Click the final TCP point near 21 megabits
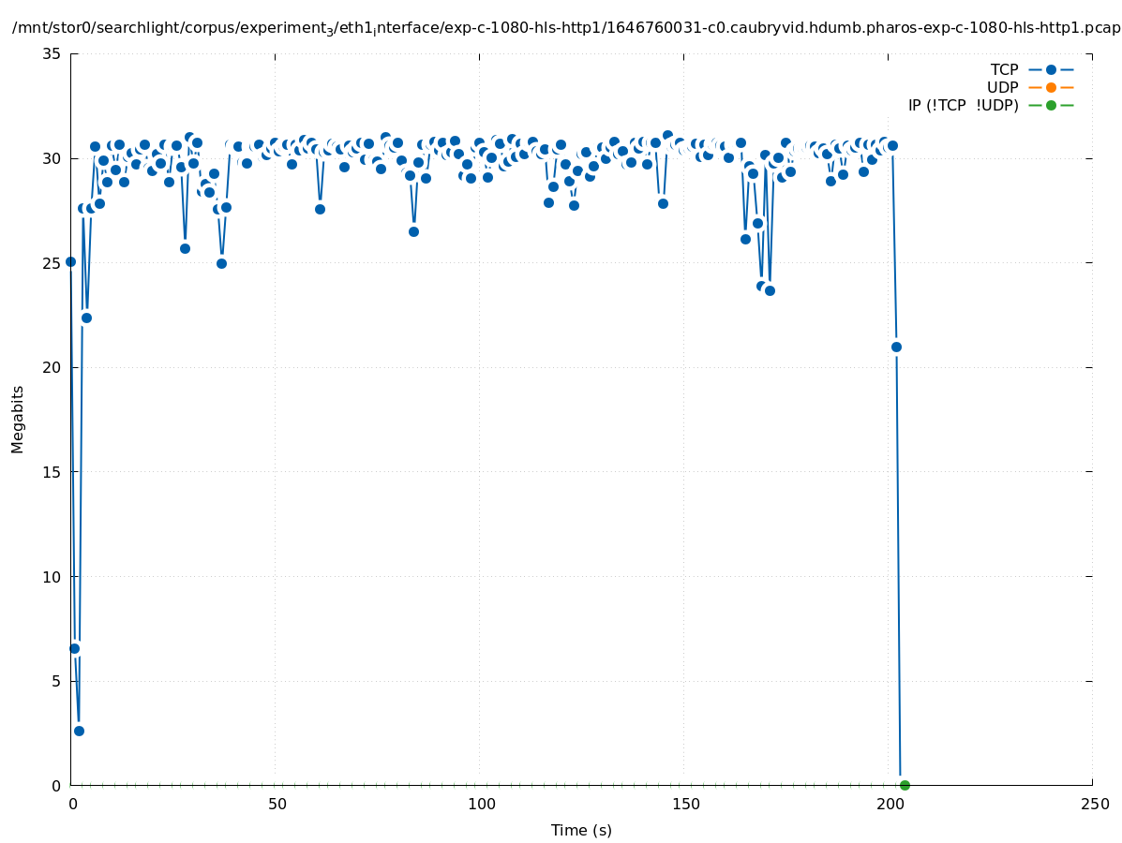Image resolution: width=1122 pixels, height=843 pixels. click(896, 347)
